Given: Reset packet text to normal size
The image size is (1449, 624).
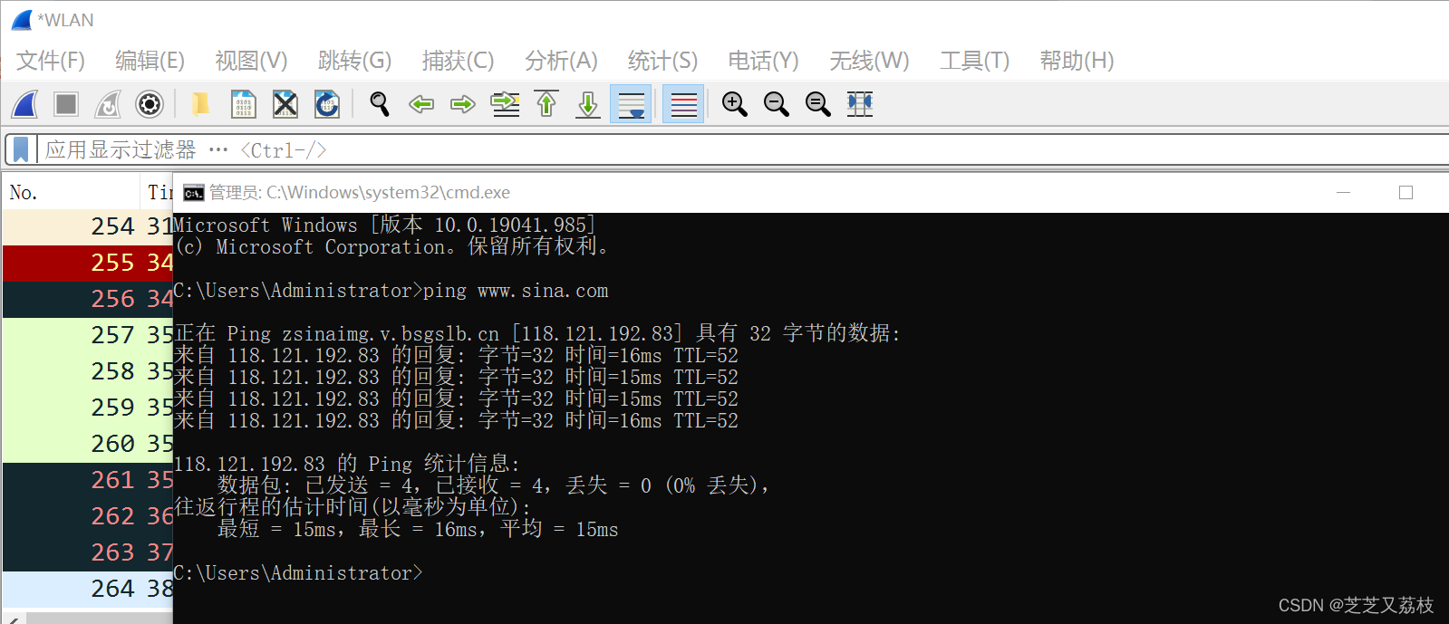Looking at the screenshot, I should pyautogui.click(x=818, y=104).
